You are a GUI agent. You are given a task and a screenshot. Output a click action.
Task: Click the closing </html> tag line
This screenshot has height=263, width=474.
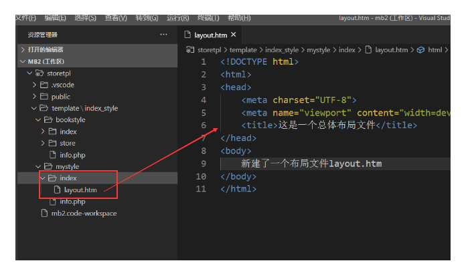tap(238, 189)
